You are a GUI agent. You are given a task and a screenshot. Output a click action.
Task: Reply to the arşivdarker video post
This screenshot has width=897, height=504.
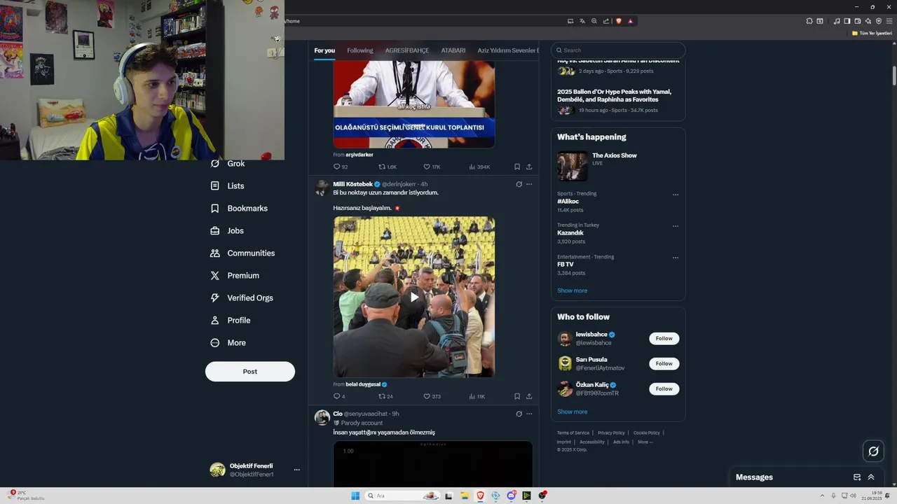coord(336,167)
